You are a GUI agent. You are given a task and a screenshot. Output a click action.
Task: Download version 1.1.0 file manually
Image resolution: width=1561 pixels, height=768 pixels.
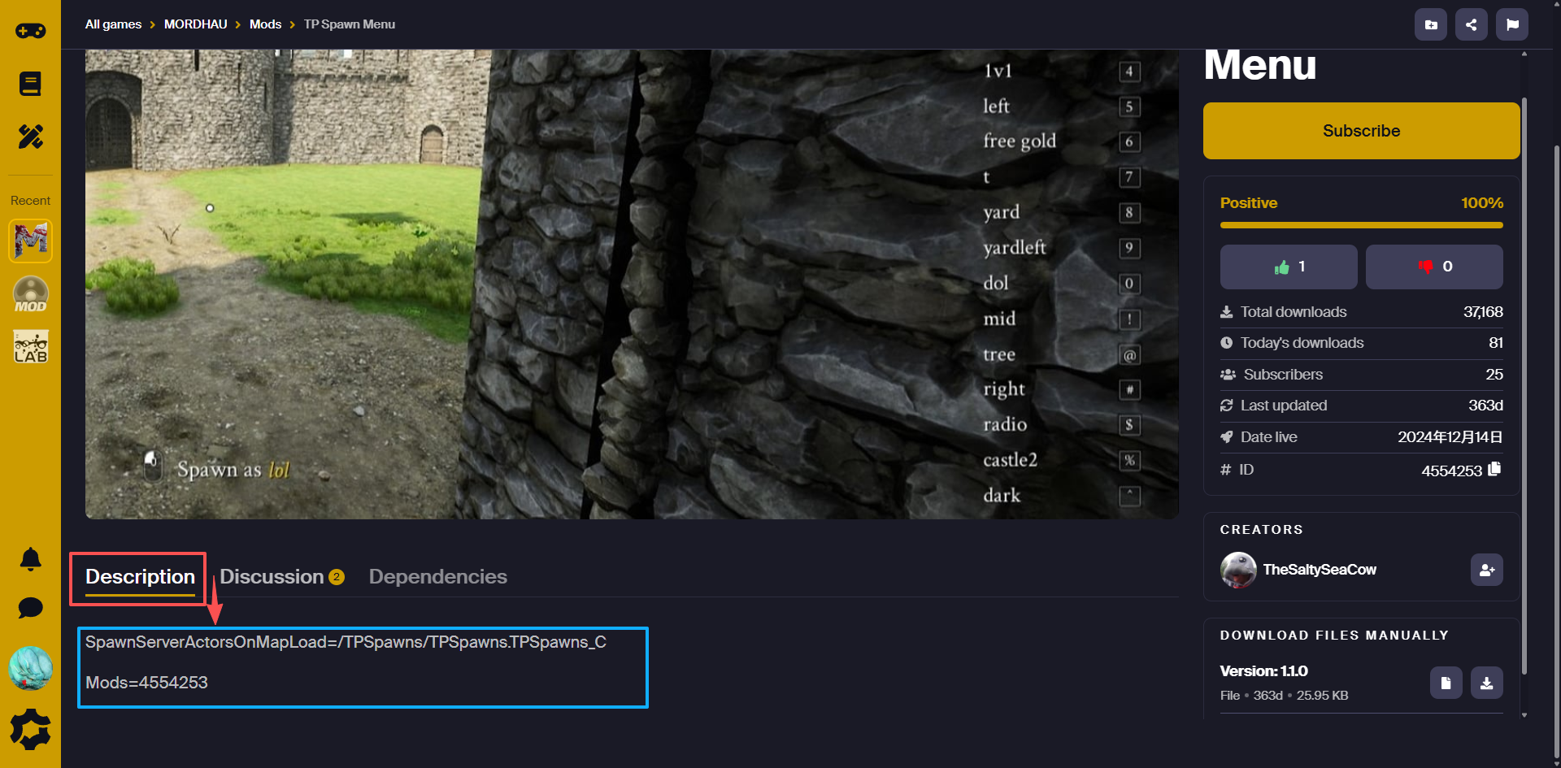pos(1486,683)
